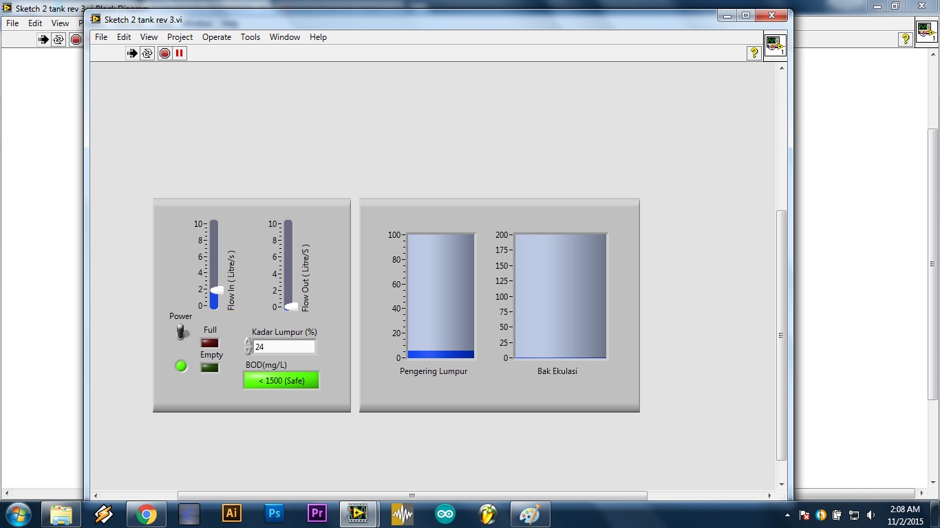Flip the Power toggle switch
The width and height of the screenshot is (940, 528).
(x=182, y=333)
